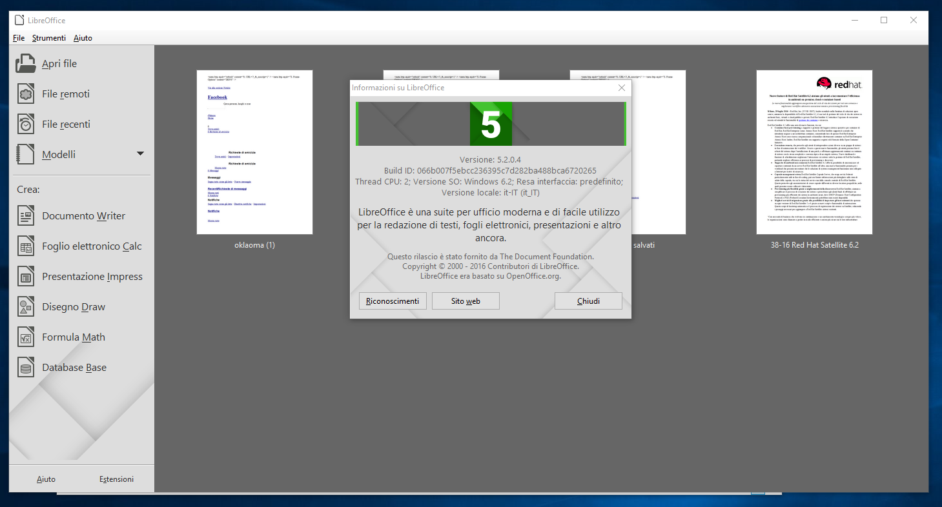Launch Formula Math editor
Viewport: 942px width, 507px height.
73,337
